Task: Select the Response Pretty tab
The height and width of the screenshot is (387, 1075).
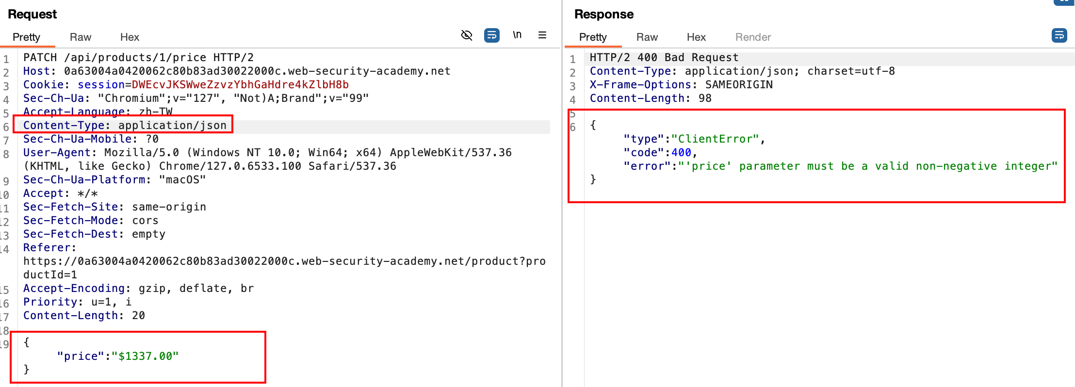Action: [x=593, y=37]
